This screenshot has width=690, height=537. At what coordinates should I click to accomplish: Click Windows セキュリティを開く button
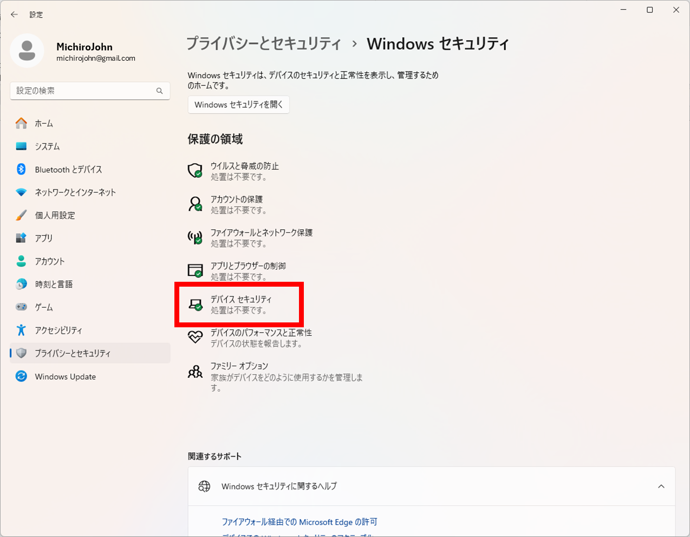[x=238, y=105]
